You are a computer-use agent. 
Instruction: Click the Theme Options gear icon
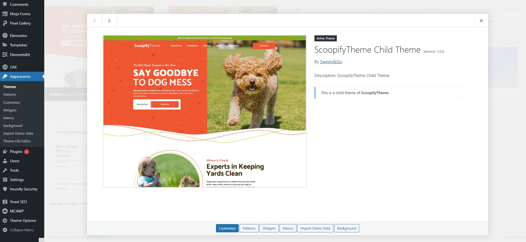[5, 220]
